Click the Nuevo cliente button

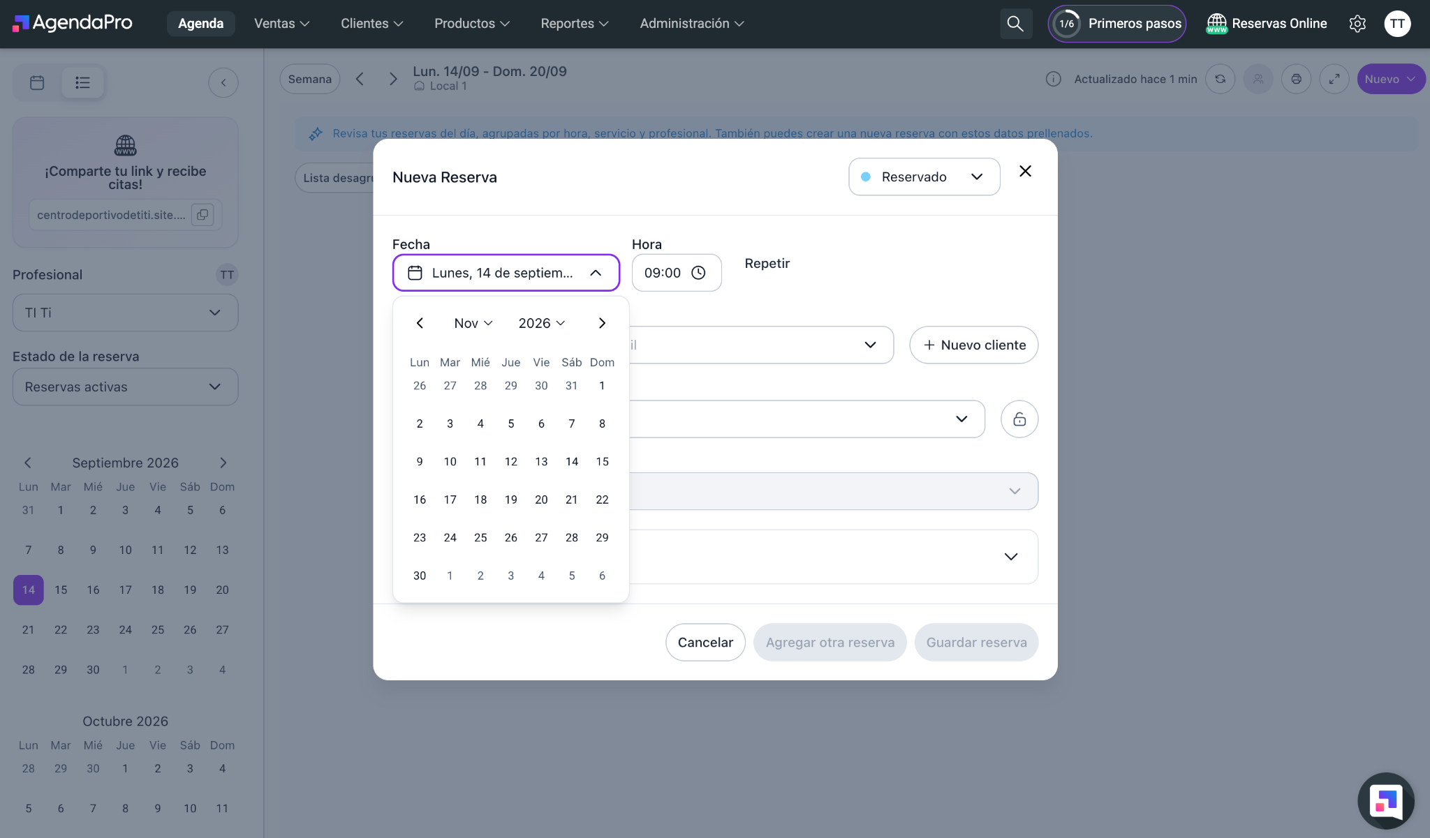[973, 345]
